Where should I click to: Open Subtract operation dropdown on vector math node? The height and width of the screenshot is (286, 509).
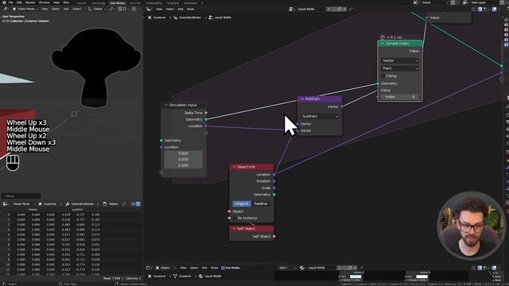point(320,116)
